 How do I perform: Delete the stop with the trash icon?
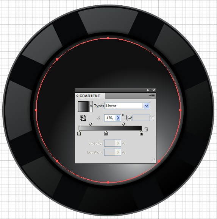coord(146,129)
